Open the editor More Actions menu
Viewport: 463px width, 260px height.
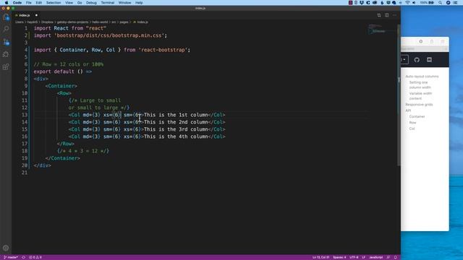click(x=394, y=15)
